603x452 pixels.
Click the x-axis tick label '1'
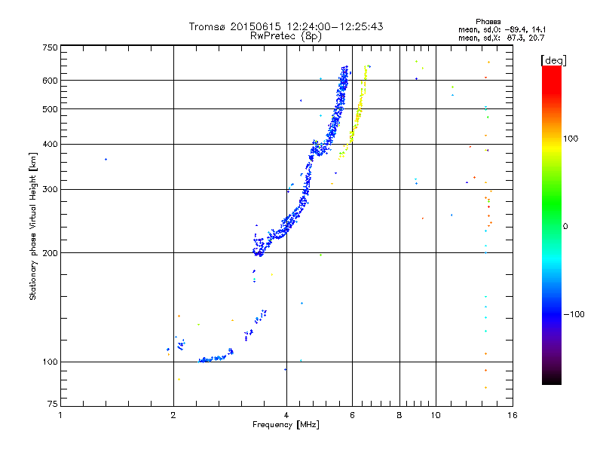tap(60, 415)
